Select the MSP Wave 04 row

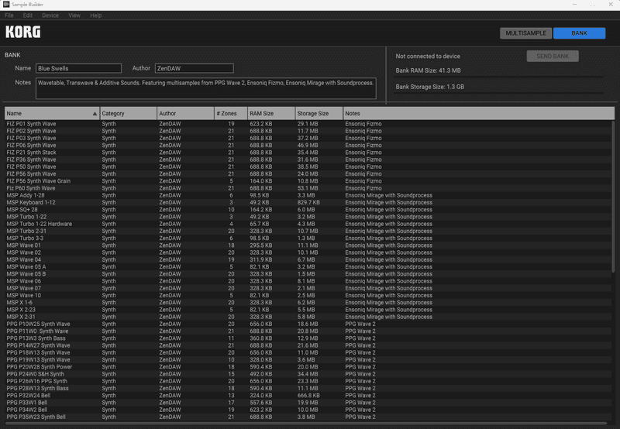(x=308, y=259)
